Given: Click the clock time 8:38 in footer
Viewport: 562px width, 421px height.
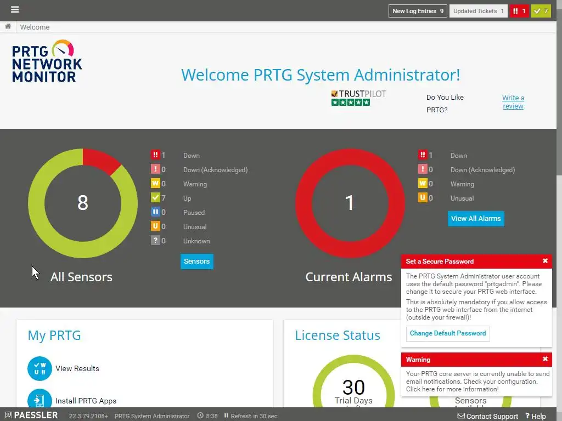Looking at the screenshot, I should tap(207, 416).
